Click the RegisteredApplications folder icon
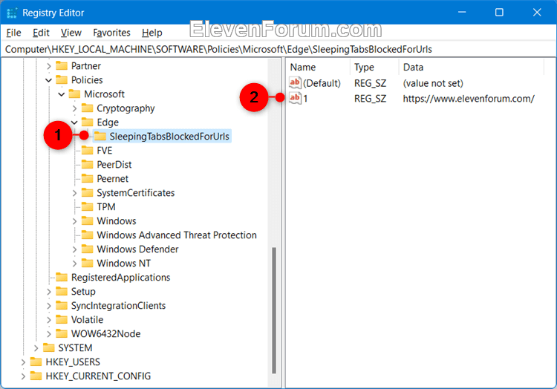The image size is (557, 389). 62,277
